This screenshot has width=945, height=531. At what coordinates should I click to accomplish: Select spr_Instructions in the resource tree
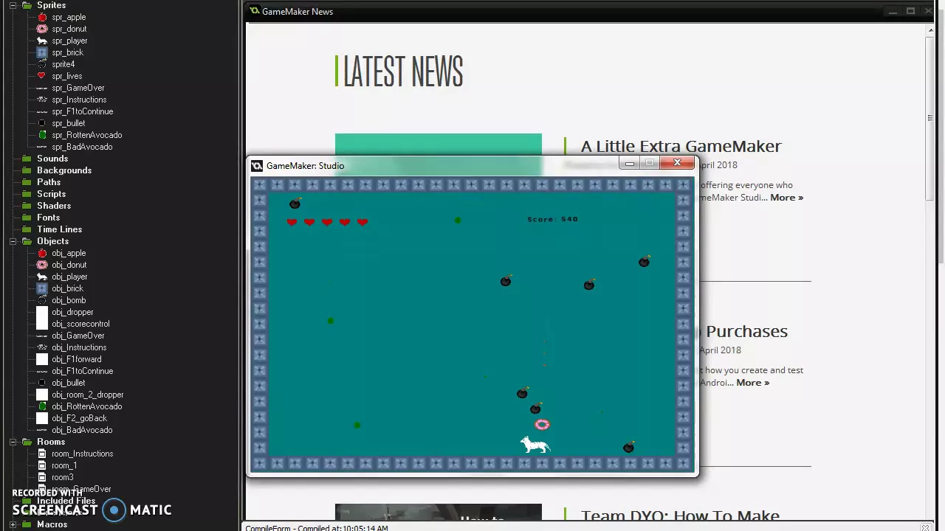79,100
